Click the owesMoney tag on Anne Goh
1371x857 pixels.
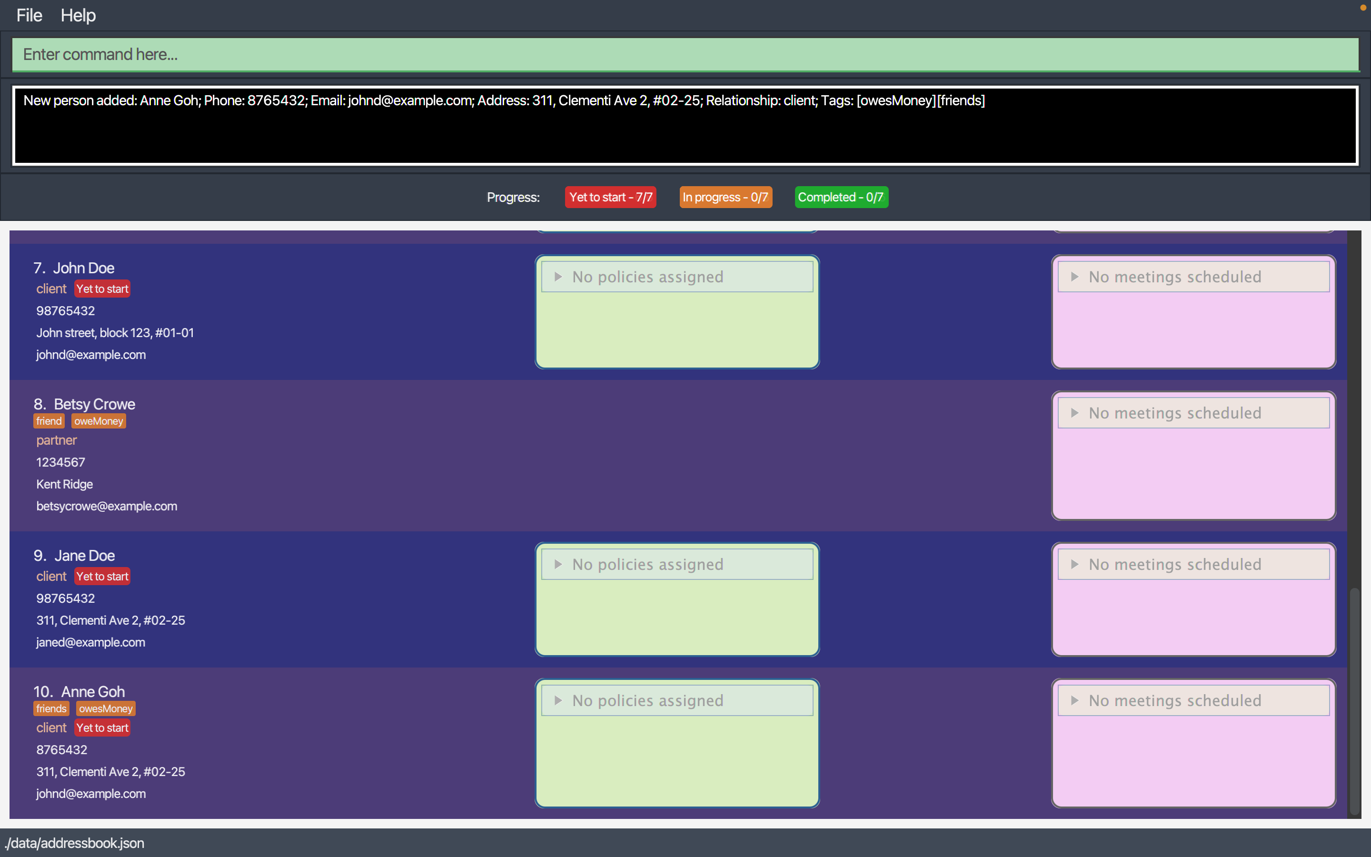[x=105, y=708]
